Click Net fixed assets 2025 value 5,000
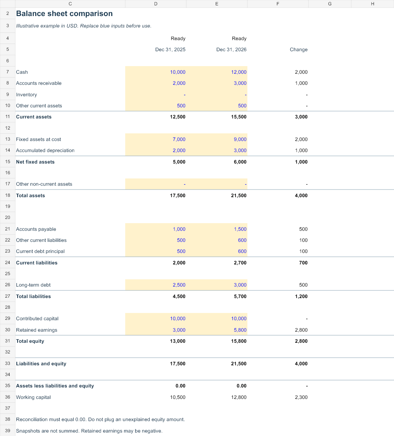Image resolution: width=394 pixels, height=436 pixels. pos(179,162)
